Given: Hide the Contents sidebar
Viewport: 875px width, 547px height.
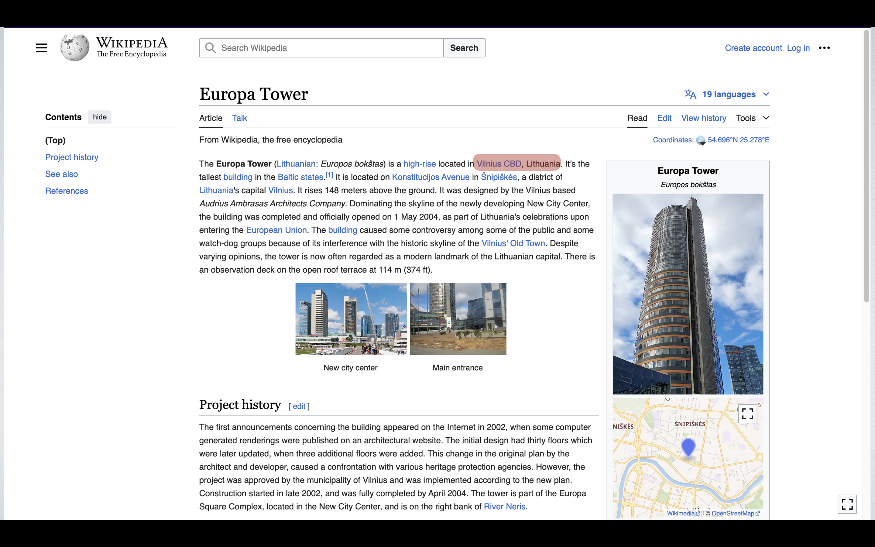Looking at the screenshot, I should point(99,117).
